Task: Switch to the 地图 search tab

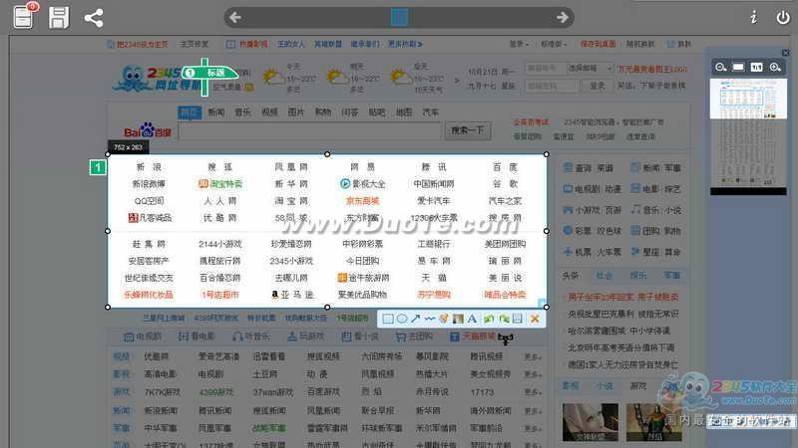Action: coord(404,112)
